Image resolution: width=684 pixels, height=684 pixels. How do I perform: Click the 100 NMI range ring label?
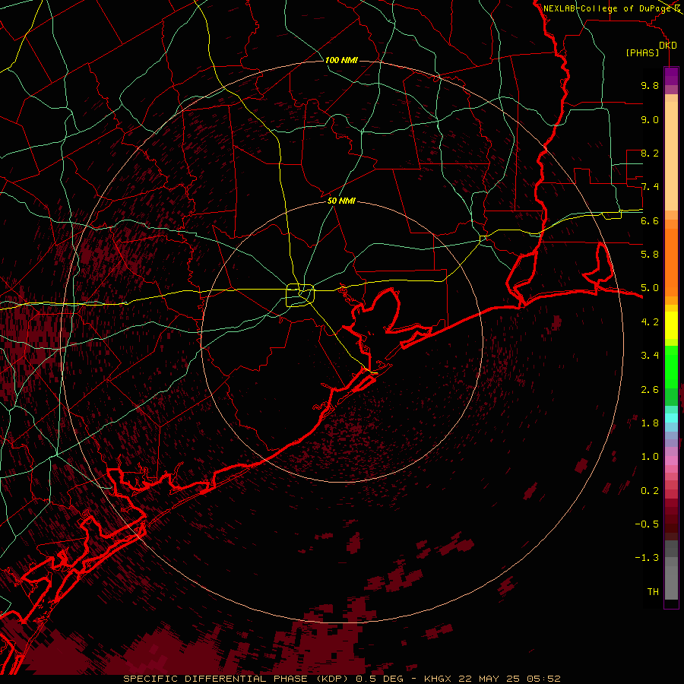(x=341, y=60)
